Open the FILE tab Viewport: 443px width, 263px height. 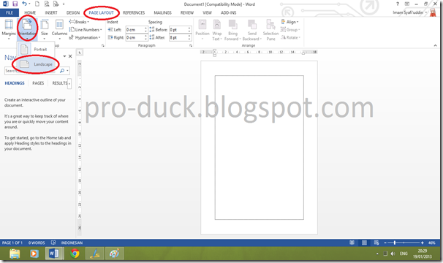(x=10, y=12)
